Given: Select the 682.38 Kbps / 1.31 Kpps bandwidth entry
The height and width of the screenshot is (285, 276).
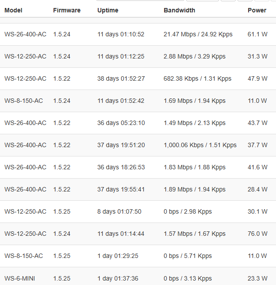Looking at the screenshot, I should click(x=197, y=78).
